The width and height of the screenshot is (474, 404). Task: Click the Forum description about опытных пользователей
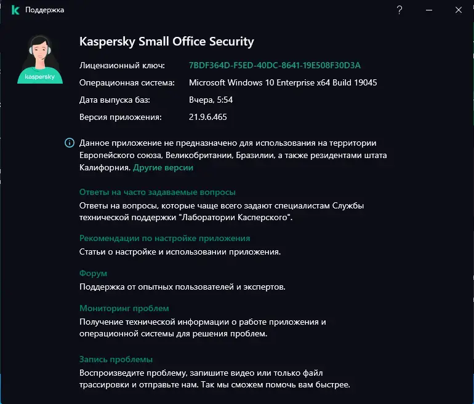click(x=183, y=287)
